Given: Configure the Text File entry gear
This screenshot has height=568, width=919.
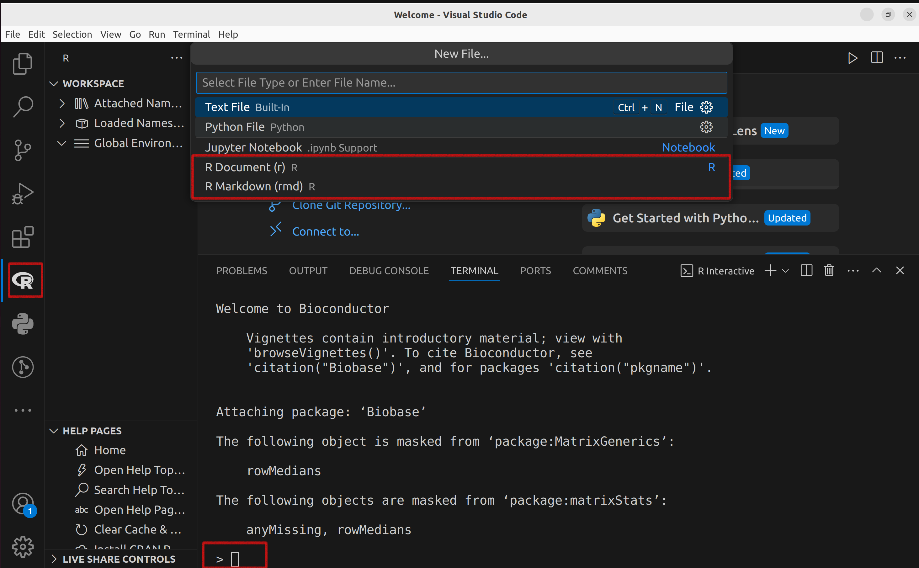Looking at the screenshot, I should 706,108.
